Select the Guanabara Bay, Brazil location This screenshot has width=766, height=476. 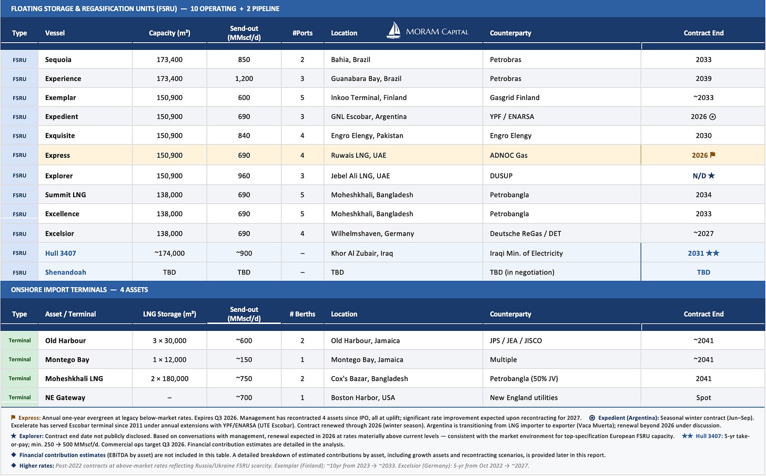[x=366, y=78]
